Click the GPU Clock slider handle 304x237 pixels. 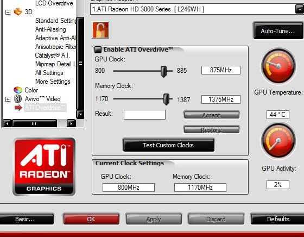[163, 71]
